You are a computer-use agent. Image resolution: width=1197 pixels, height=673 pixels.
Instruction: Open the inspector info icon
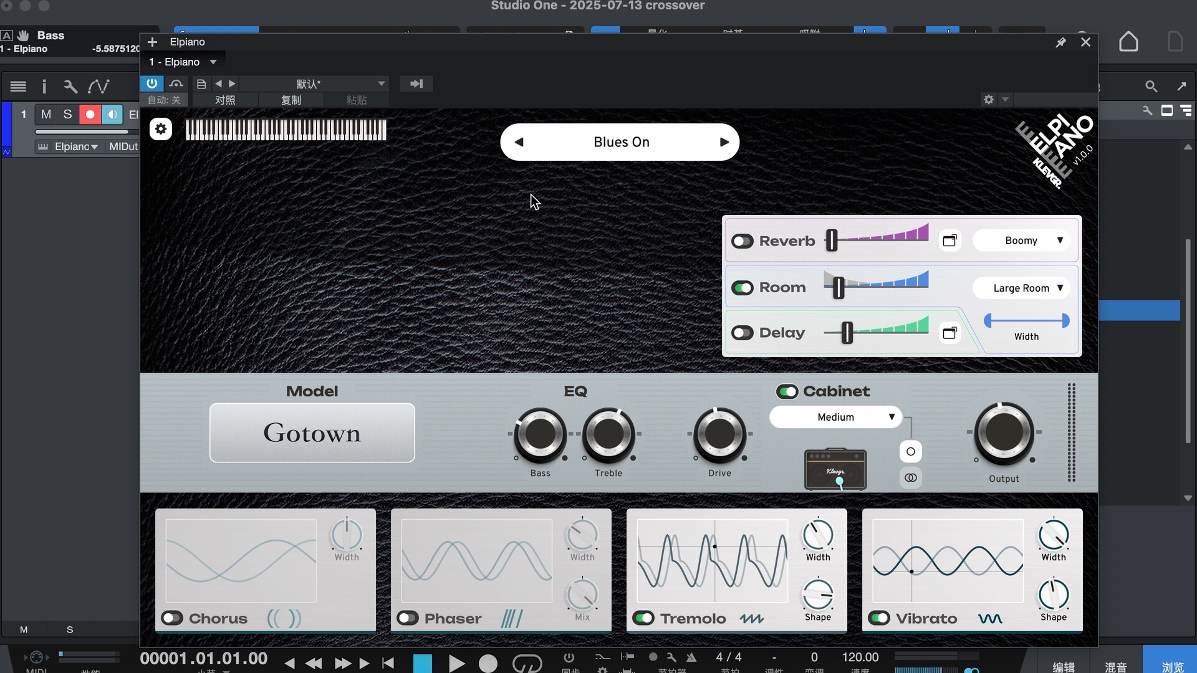pyautogui.click(x=44, y=86)
